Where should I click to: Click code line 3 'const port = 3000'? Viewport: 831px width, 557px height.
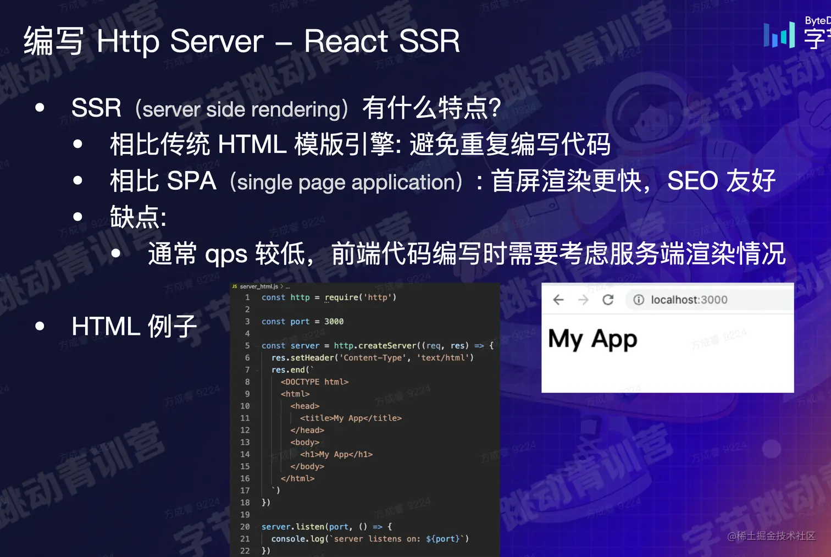[302, 322]
